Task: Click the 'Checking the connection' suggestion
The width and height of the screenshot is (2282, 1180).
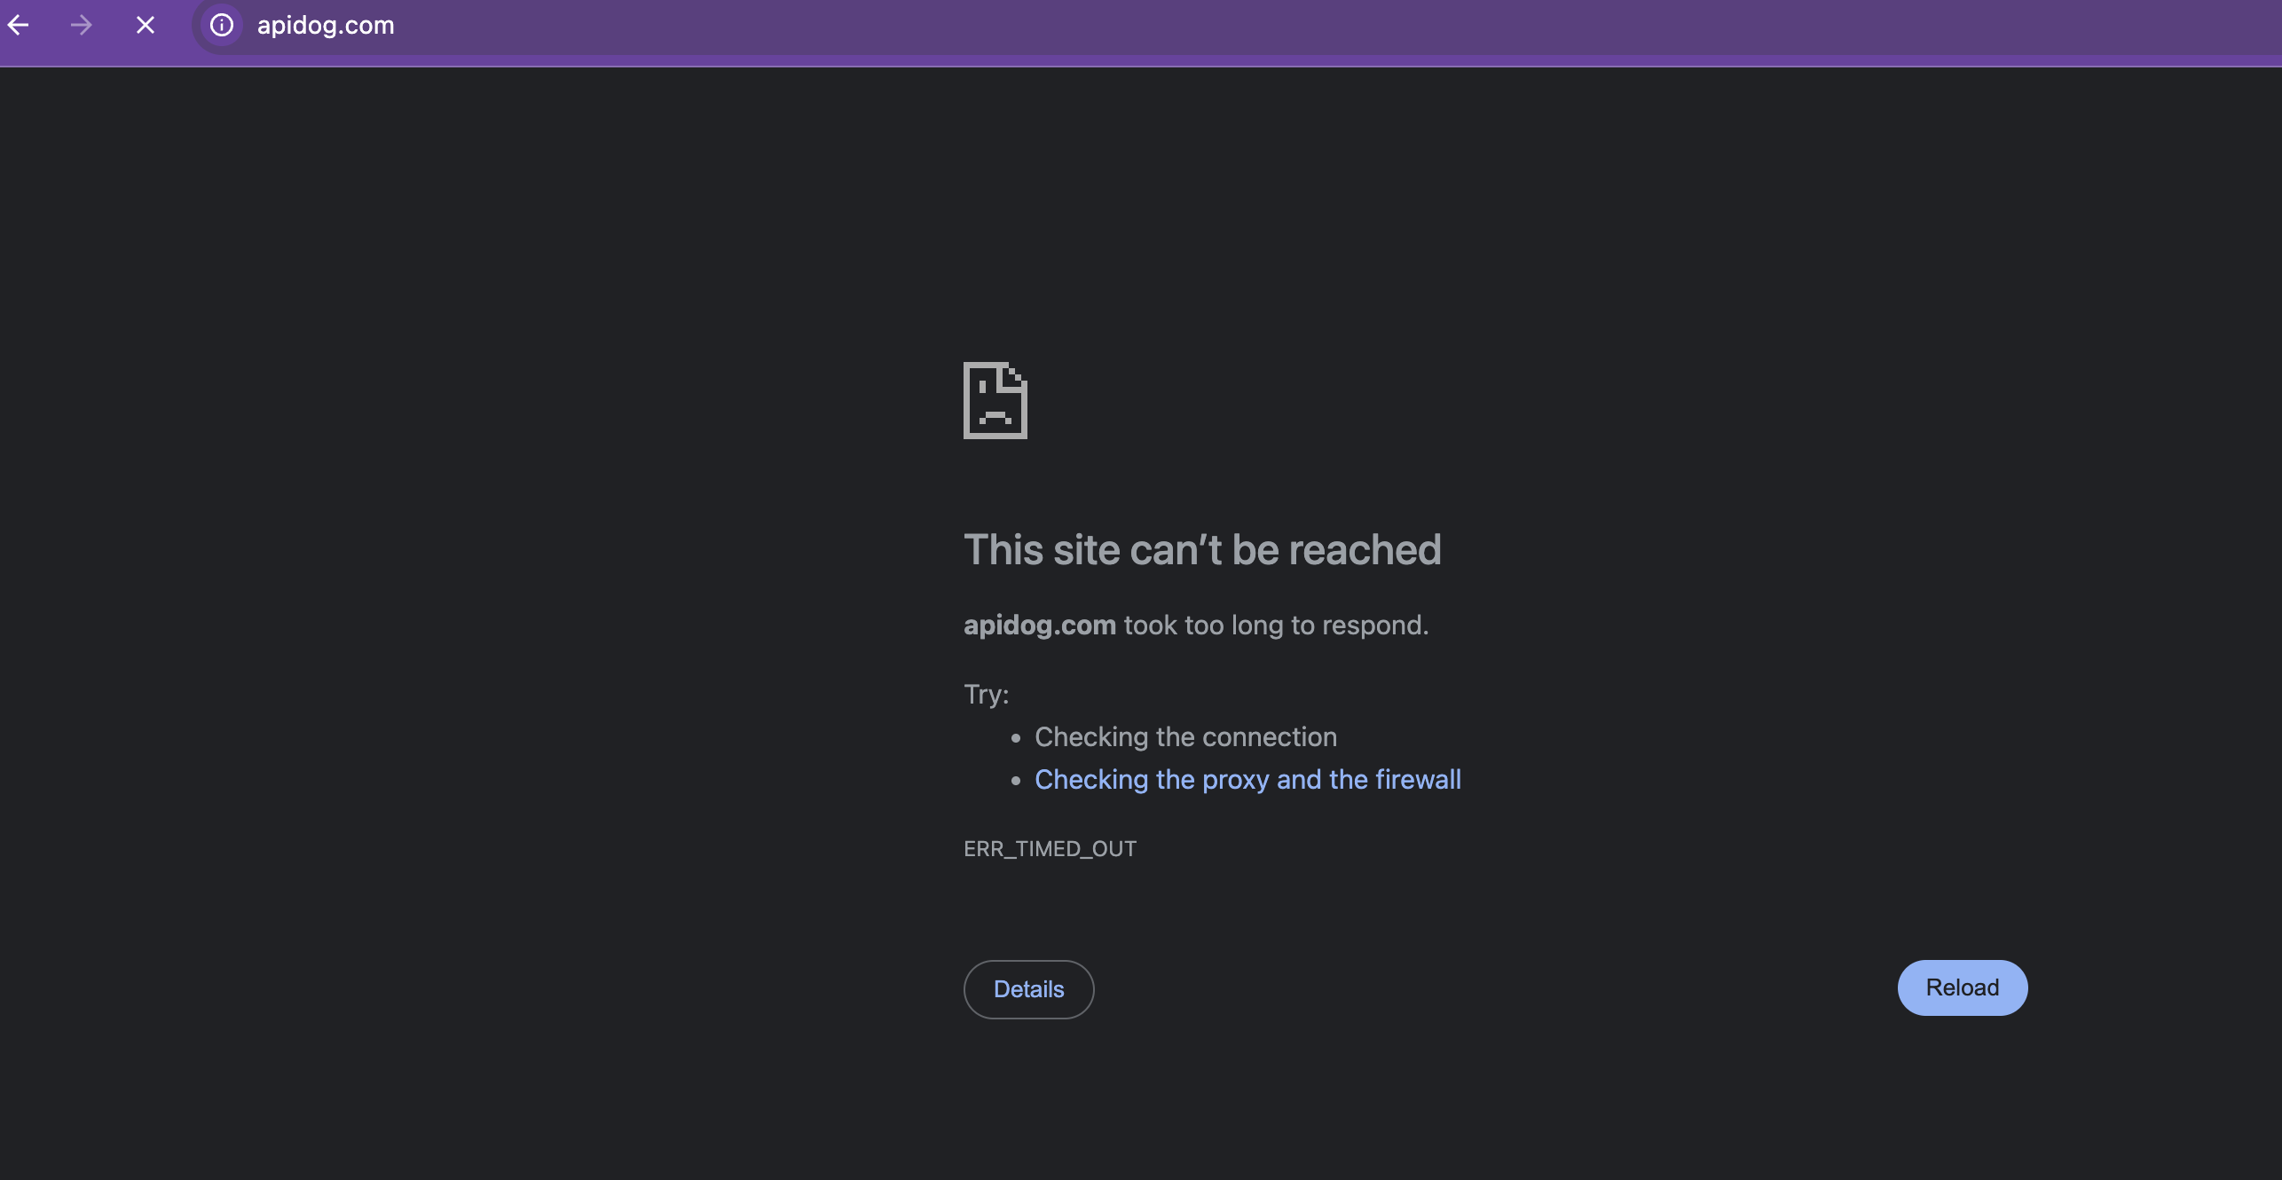Action: coord(1185,736)
